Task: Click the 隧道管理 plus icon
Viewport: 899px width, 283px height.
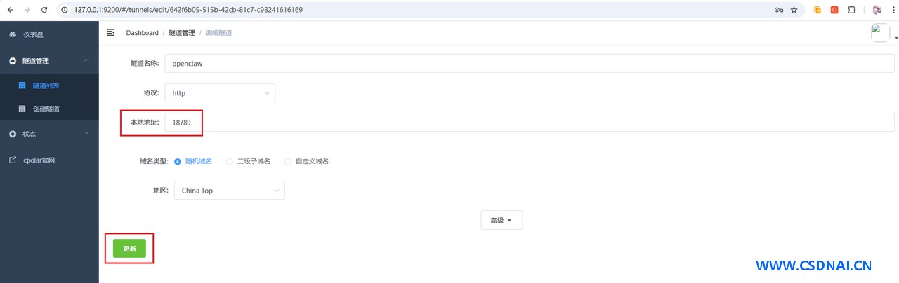Action: (x=13, y=61)
